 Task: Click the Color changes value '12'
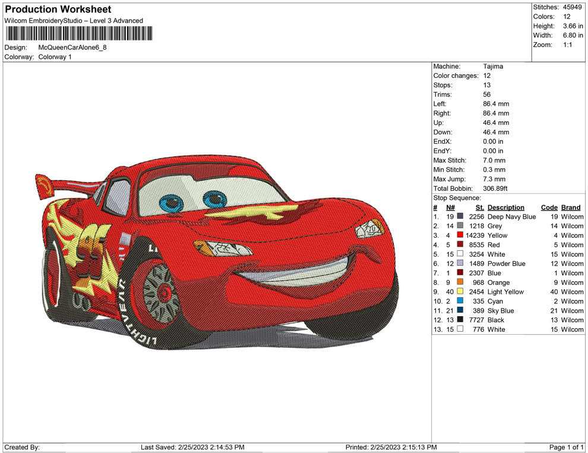487,76
